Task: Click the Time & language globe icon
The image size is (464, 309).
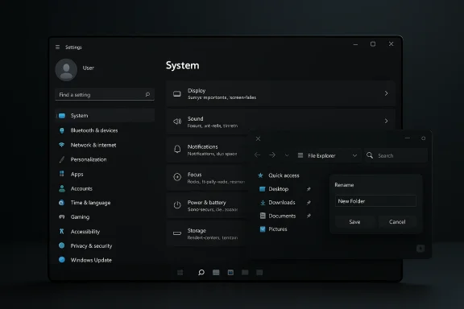Action: 61,203
